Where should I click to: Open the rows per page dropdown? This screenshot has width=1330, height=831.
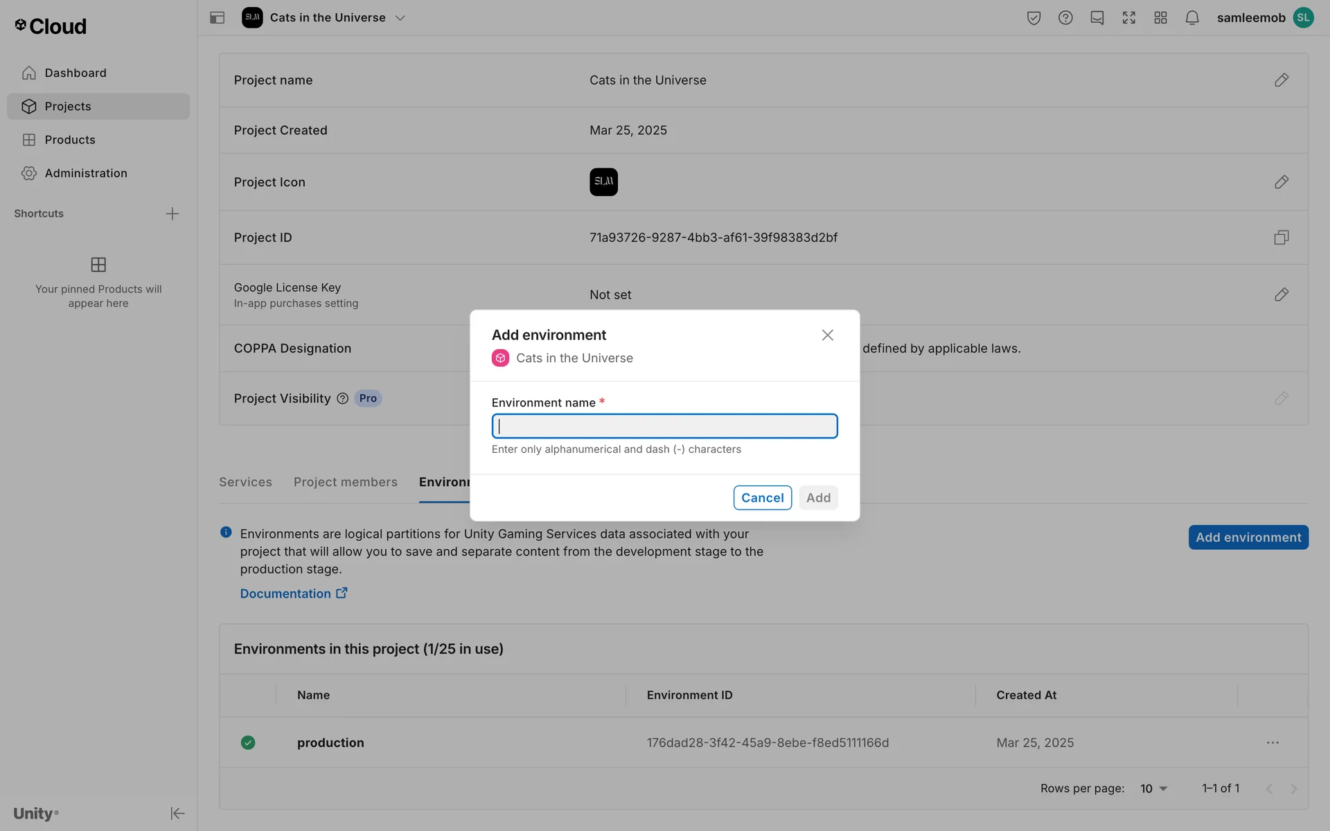pyautogui.click(x=1154, y=789)
